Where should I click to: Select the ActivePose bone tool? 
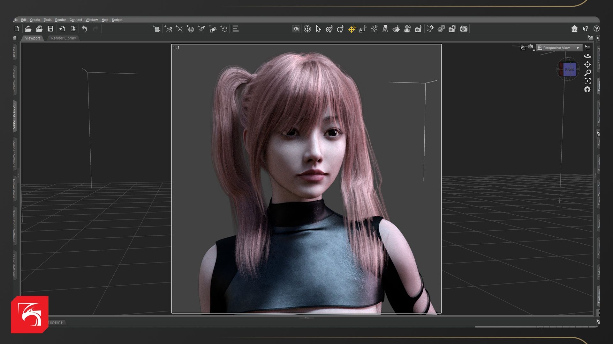374,29
